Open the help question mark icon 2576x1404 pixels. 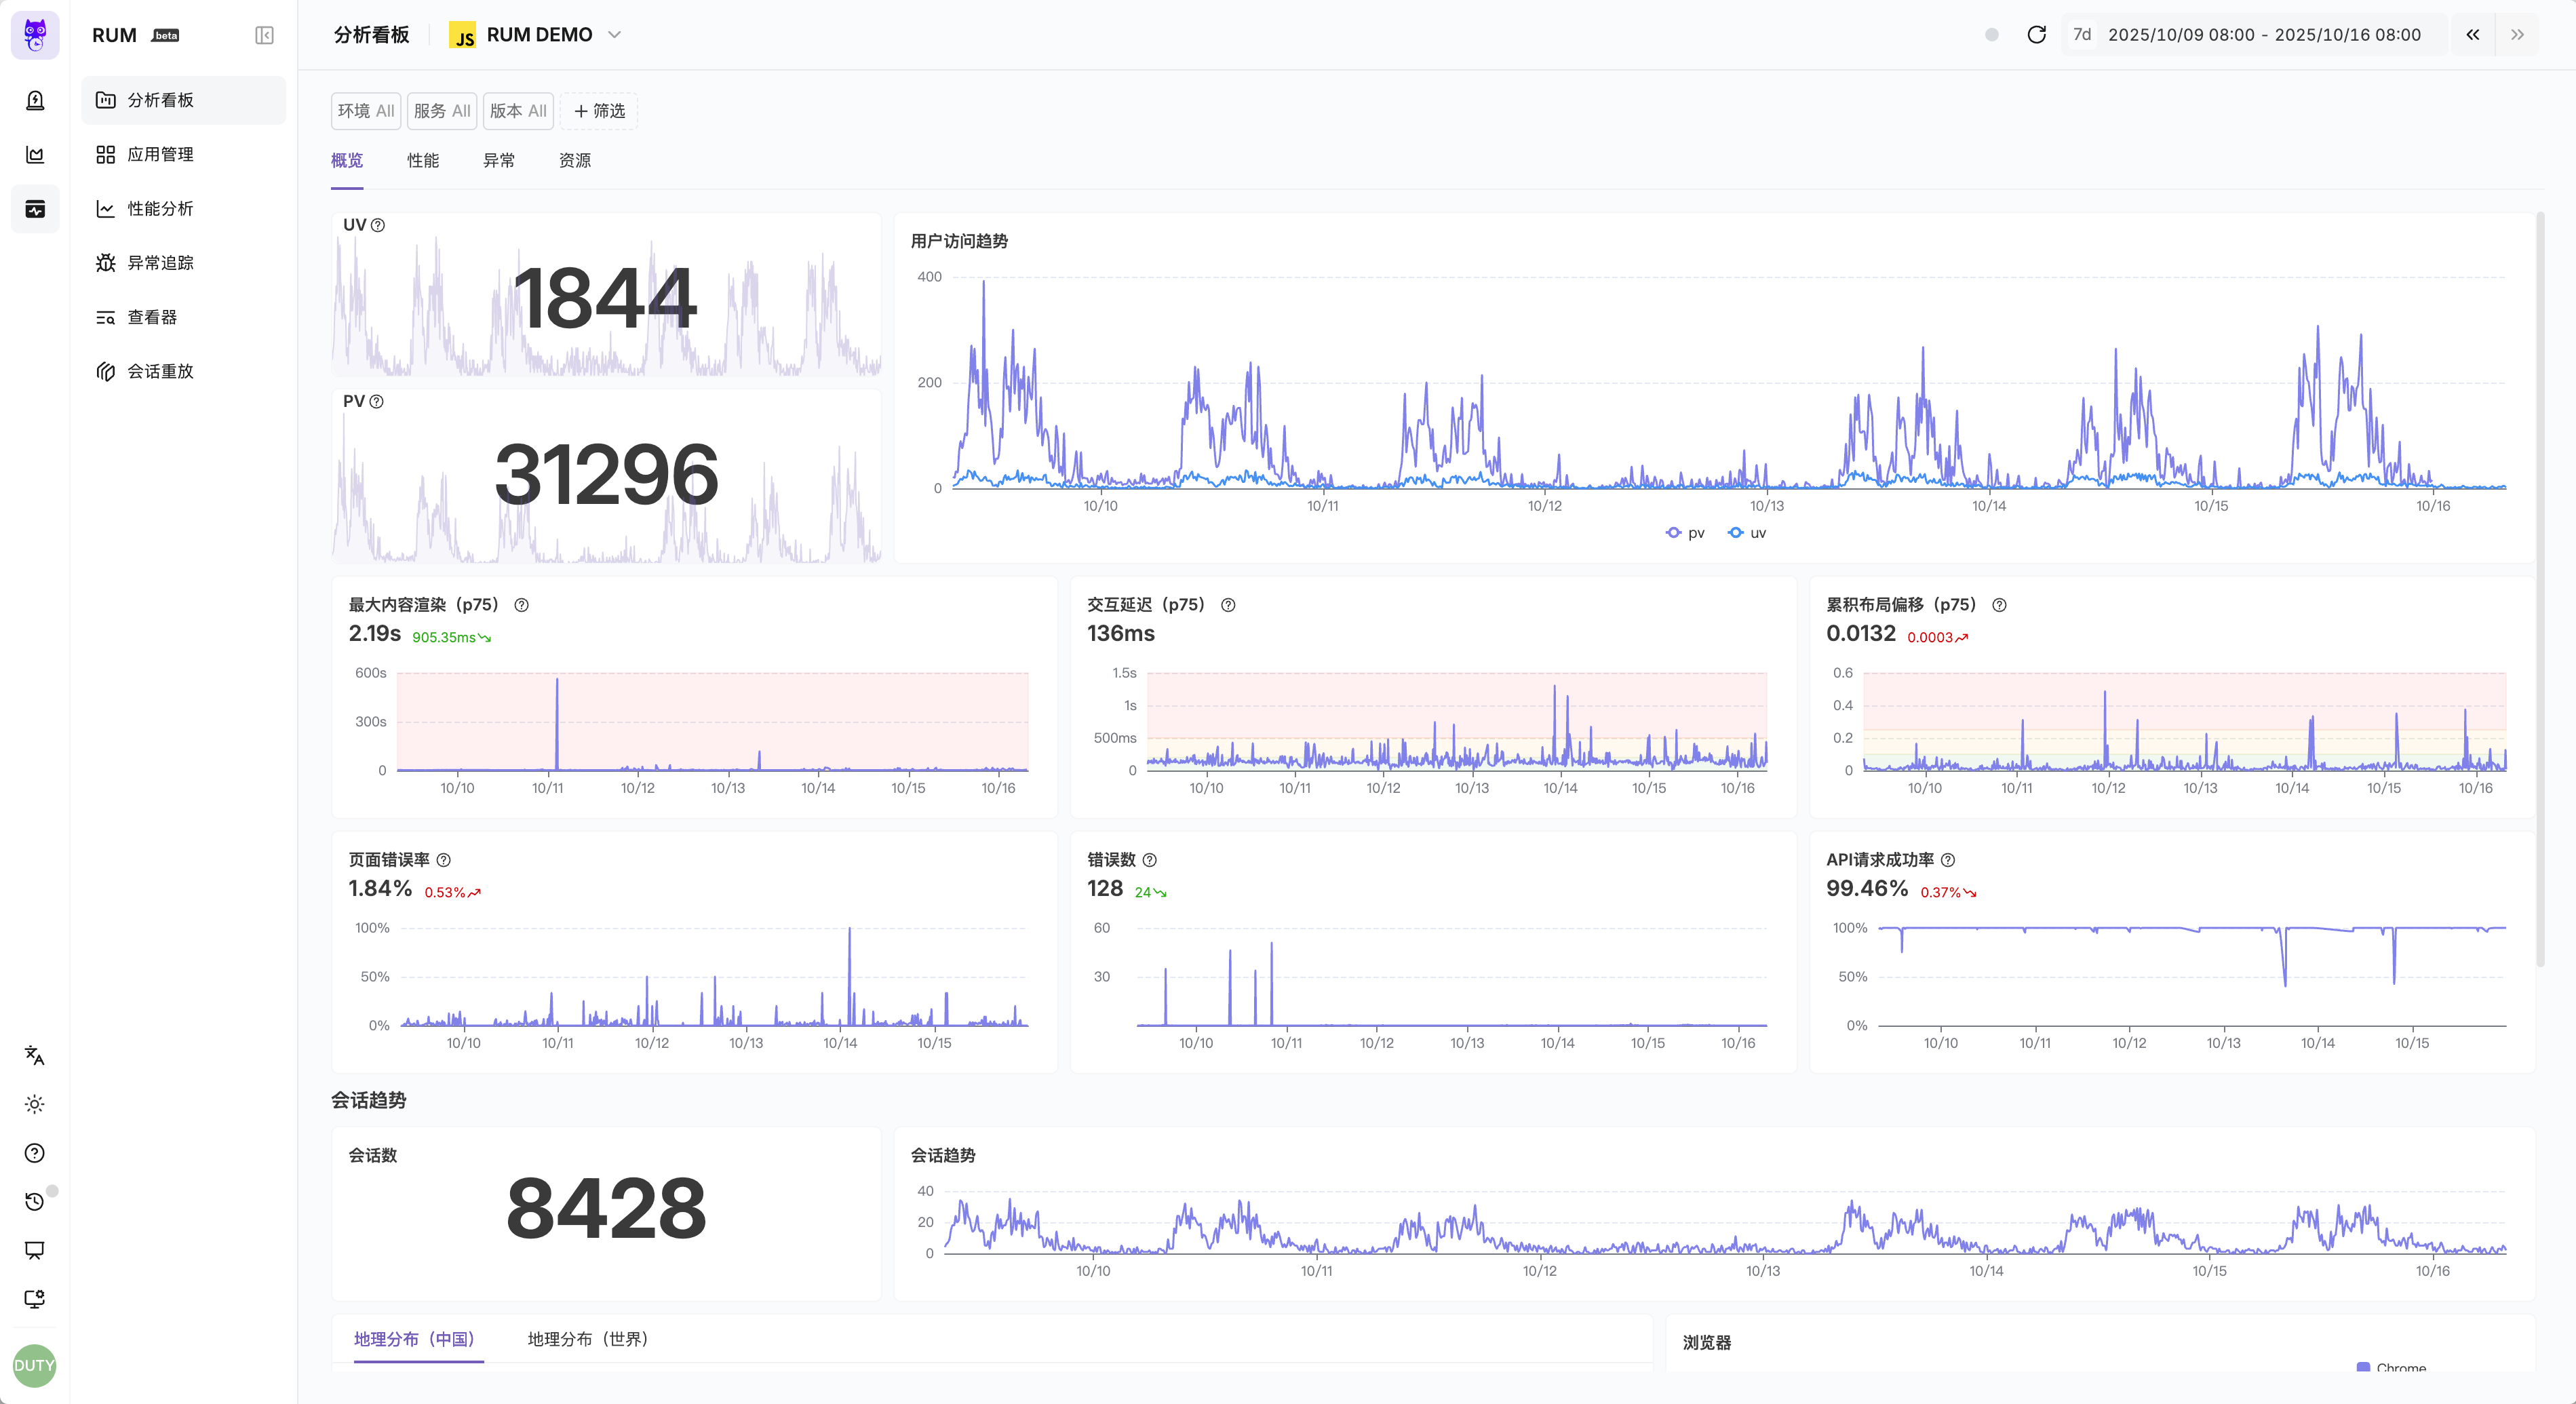coord(34,1153)
